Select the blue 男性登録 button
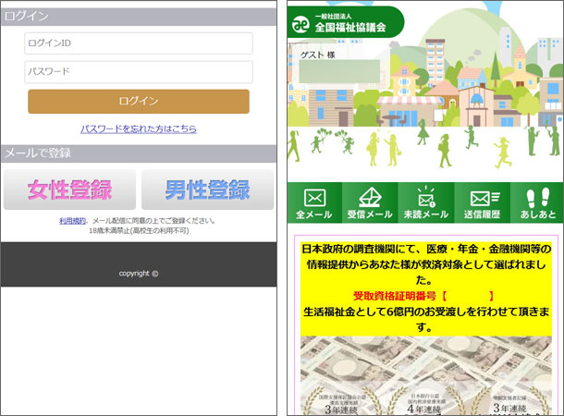Viewport: 564px width, 416px height. coord(207,190)
